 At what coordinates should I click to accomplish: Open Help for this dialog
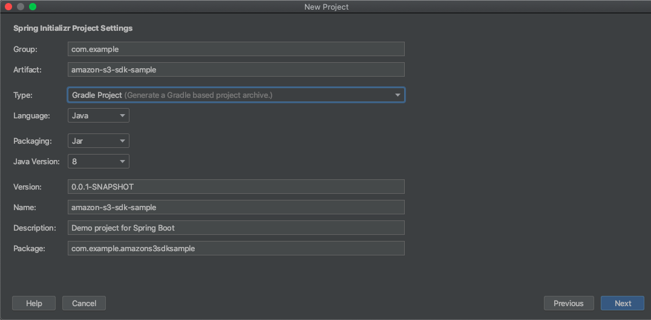34,304
